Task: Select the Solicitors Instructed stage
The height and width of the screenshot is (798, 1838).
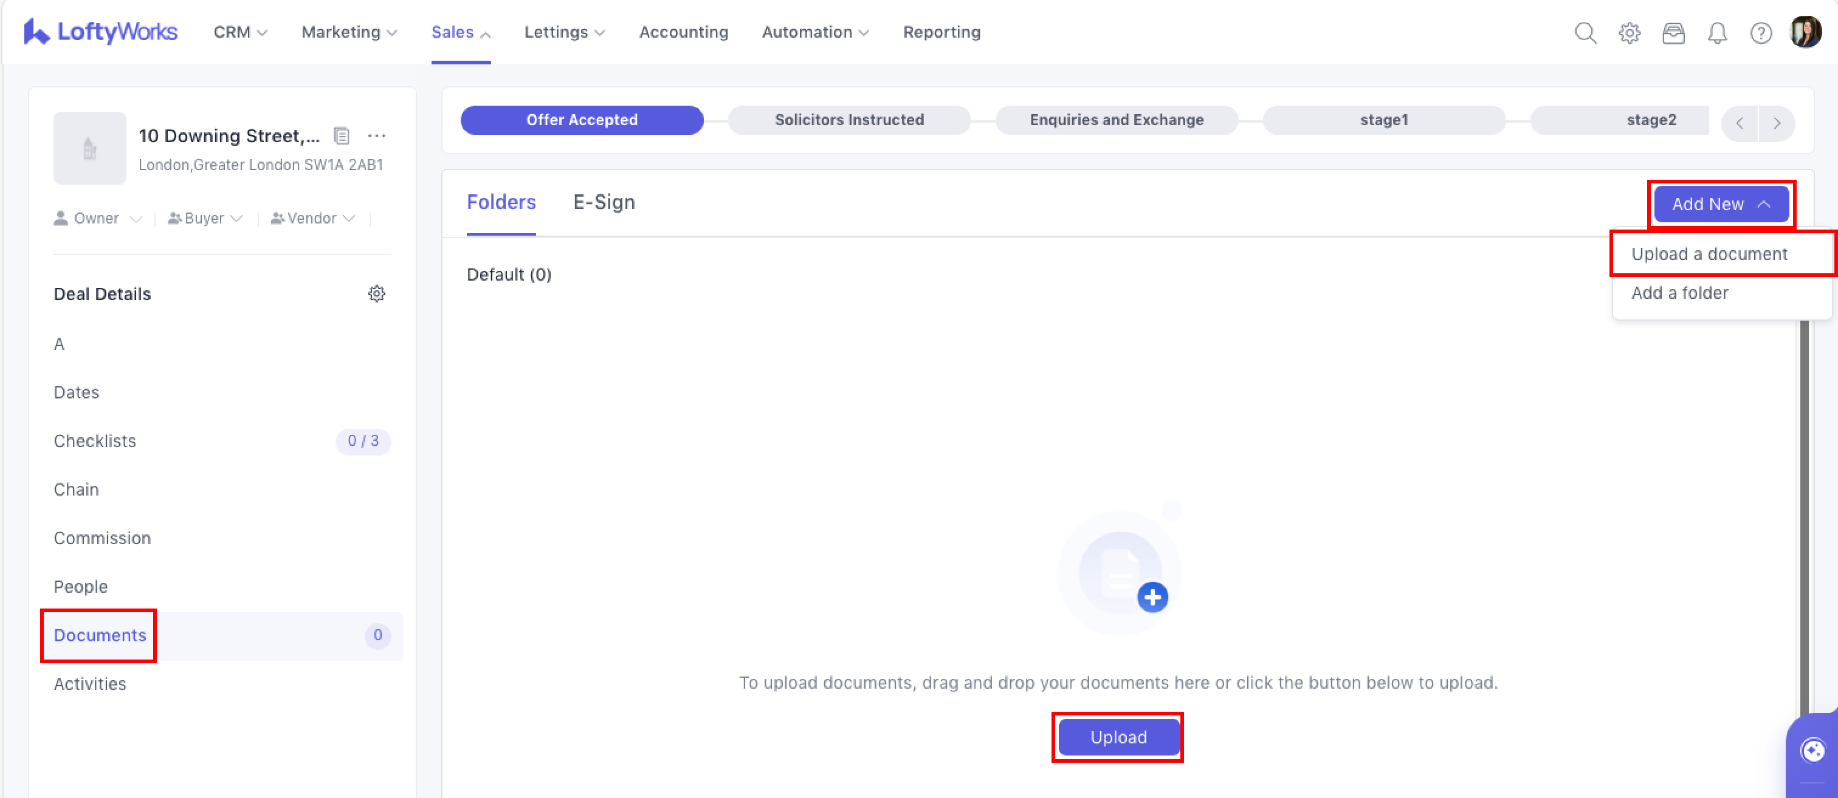Action: [849, 120]
